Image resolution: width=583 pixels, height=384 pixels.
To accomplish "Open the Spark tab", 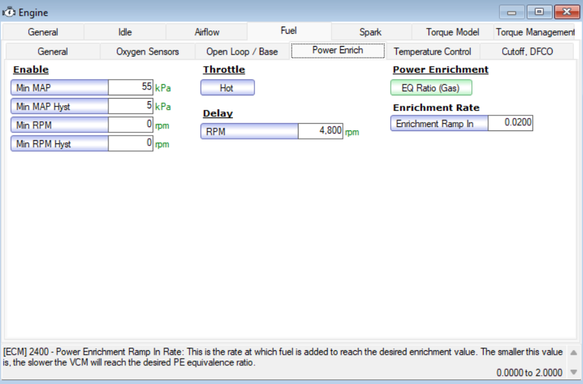I will click(371, 32).
